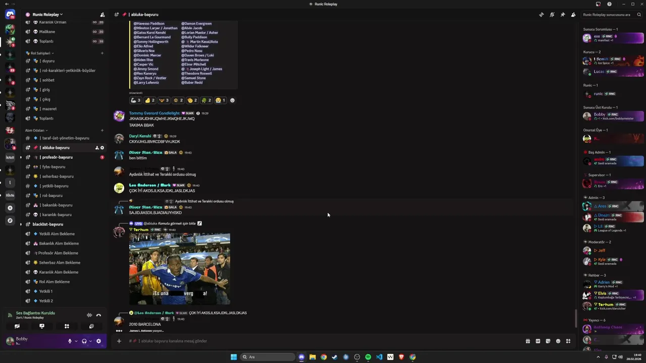
Task: Create invite icon on abluka-başvuru channel
Action: (96, 148)
